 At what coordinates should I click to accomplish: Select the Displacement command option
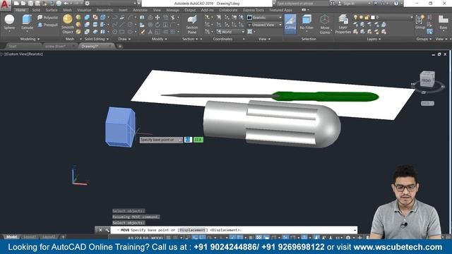[x=192, y=230]
